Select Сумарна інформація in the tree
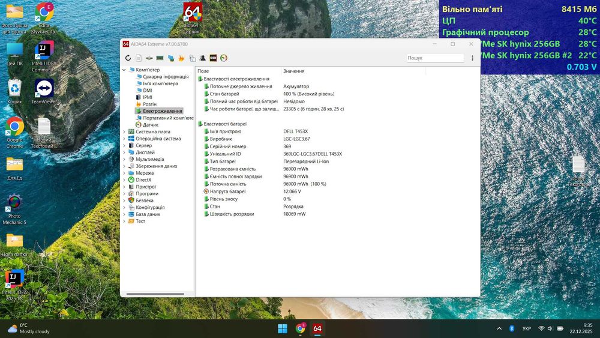600x338 pixels. (166, 77)
